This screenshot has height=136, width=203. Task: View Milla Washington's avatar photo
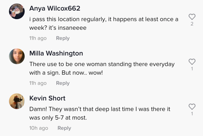(17, 56)
